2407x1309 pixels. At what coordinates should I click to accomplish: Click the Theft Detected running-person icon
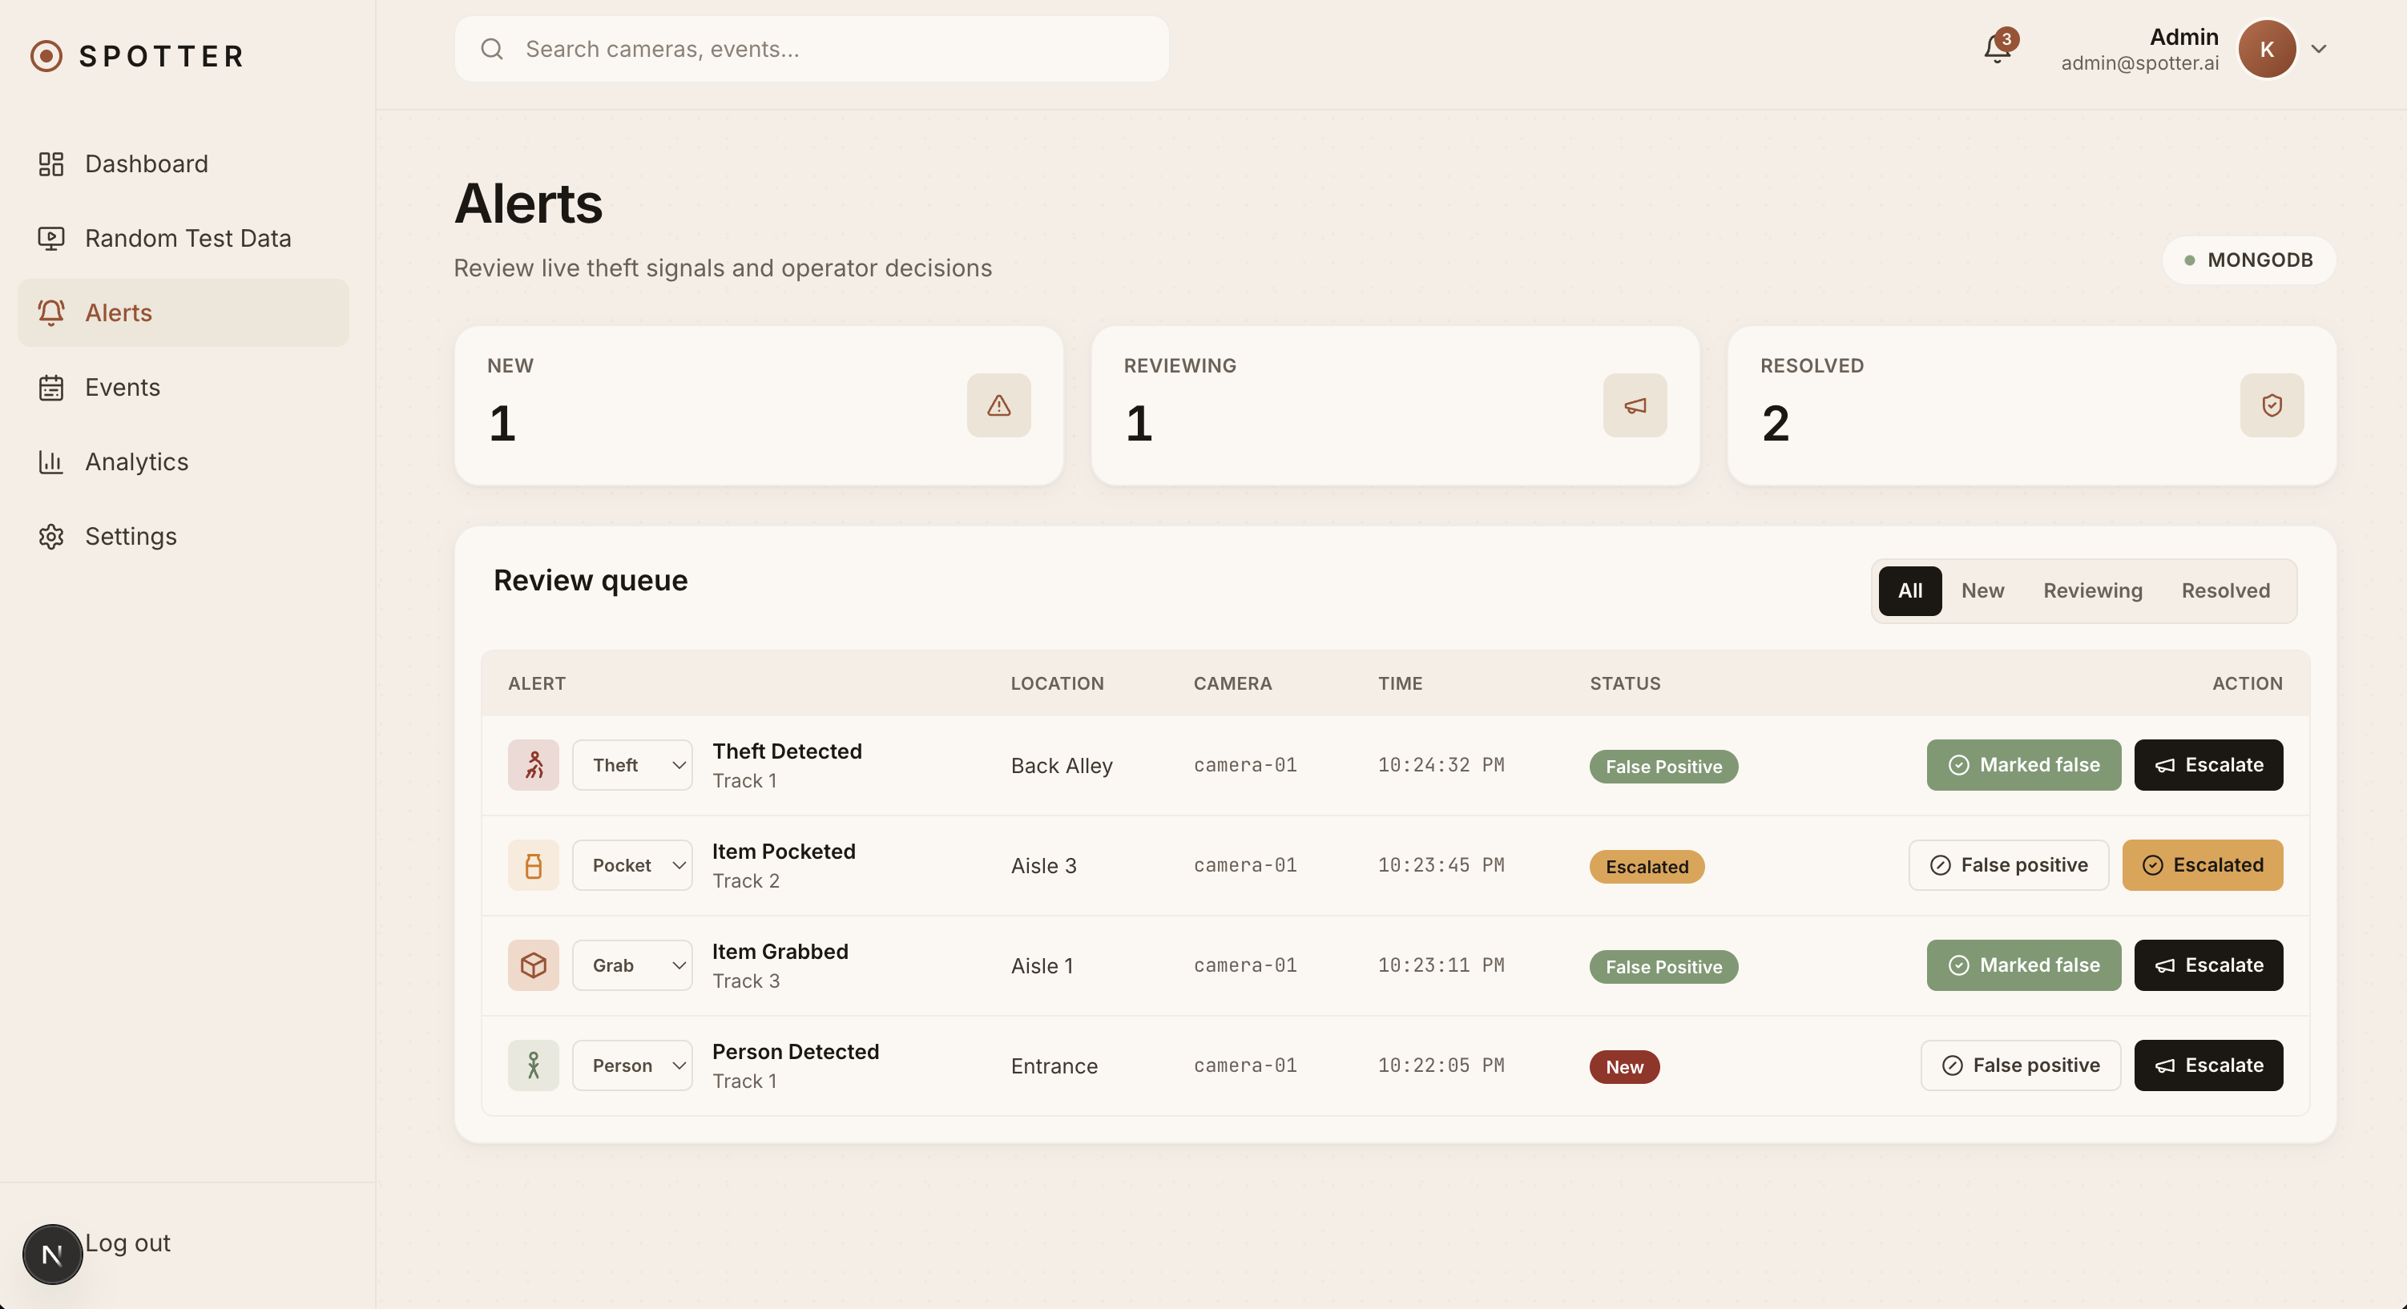click(534, 765)
